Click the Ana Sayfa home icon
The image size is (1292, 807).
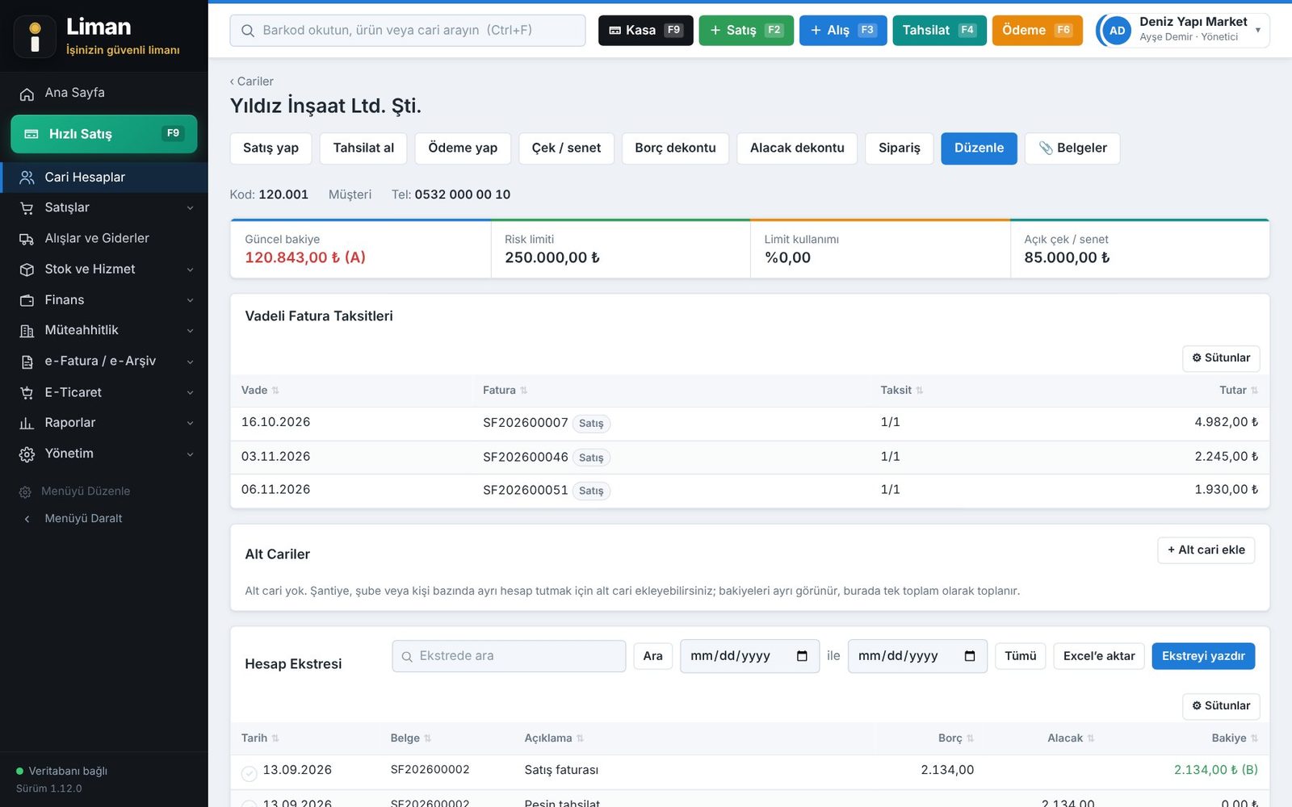click(x=27, y=94)
